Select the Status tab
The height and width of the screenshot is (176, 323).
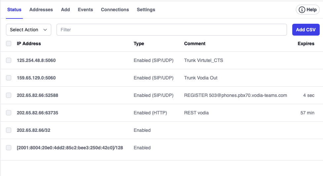(x=14, y=10)
